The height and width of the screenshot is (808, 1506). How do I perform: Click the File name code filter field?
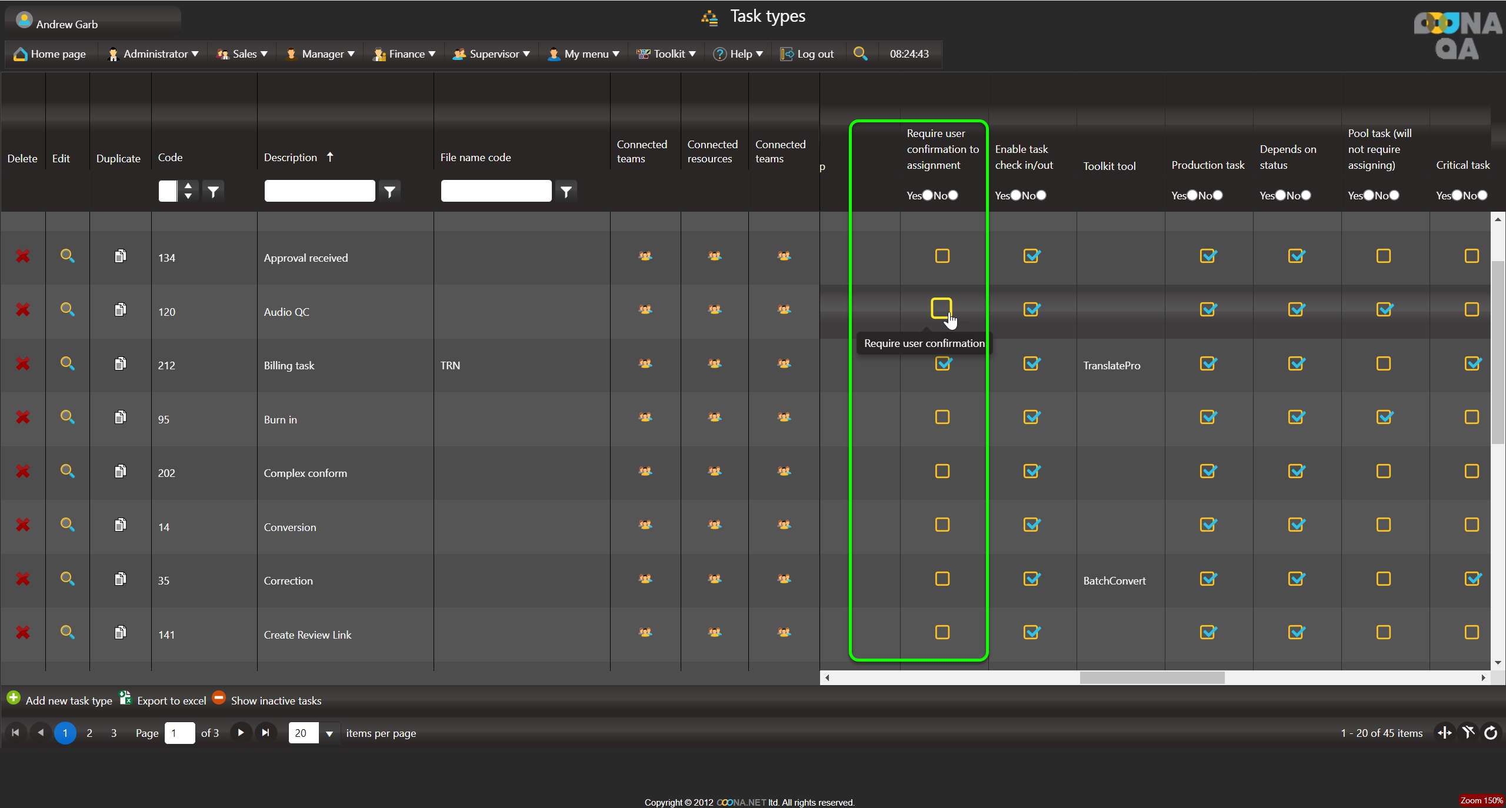coord(495,191)
